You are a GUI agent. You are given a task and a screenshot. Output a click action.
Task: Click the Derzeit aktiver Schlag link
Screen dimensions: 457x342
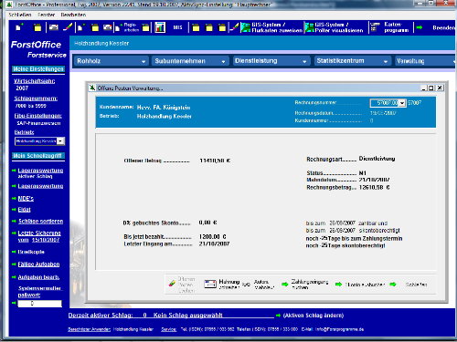tap(101, 316)
